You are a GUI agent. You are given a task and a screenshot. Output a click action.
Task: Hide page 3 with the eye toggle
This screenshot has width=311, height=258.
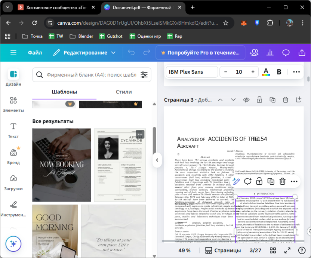[246, 100]
